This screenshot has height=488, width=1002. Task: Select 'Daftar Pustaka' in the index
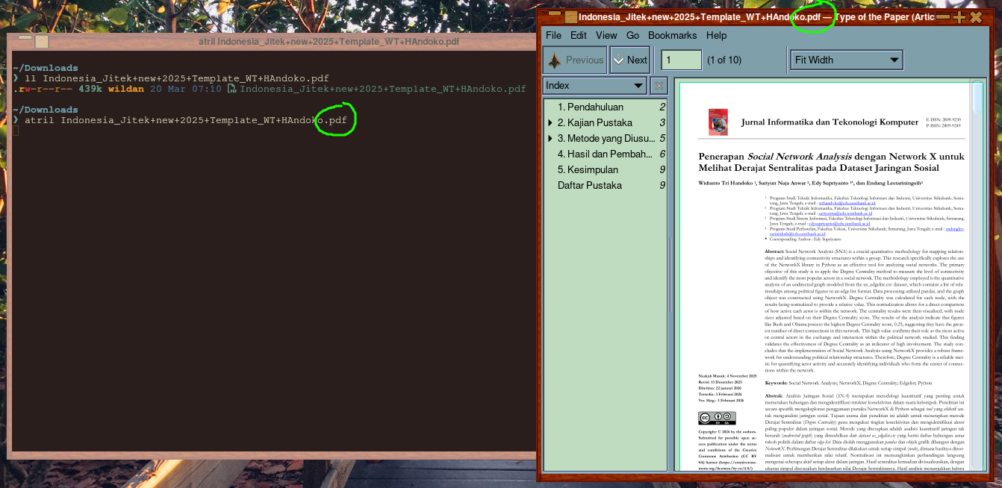point(589,185)
